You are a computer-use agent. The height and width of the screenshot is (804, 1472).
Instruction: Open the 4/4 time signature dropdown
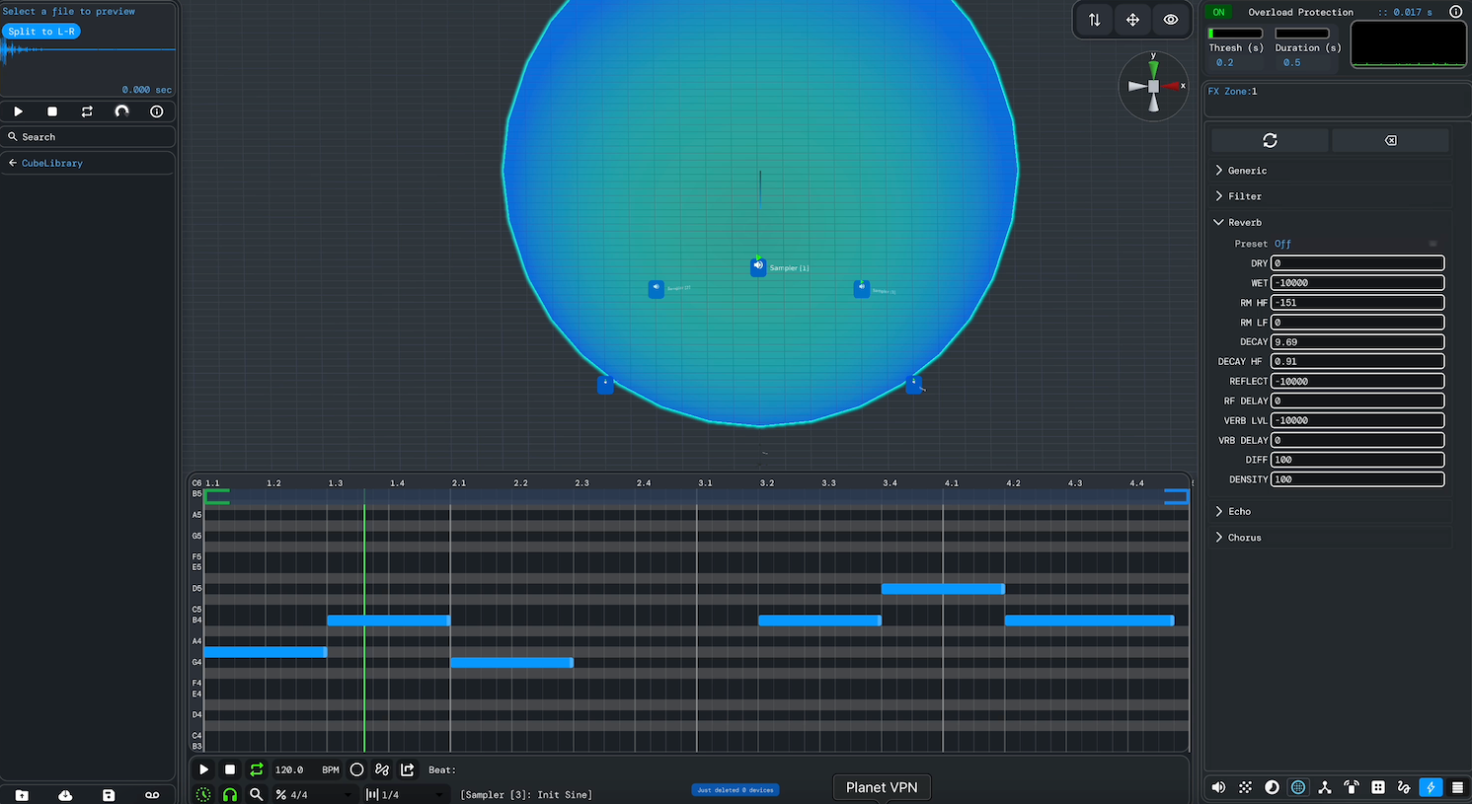pyautogui.click(x=314, y=794)
